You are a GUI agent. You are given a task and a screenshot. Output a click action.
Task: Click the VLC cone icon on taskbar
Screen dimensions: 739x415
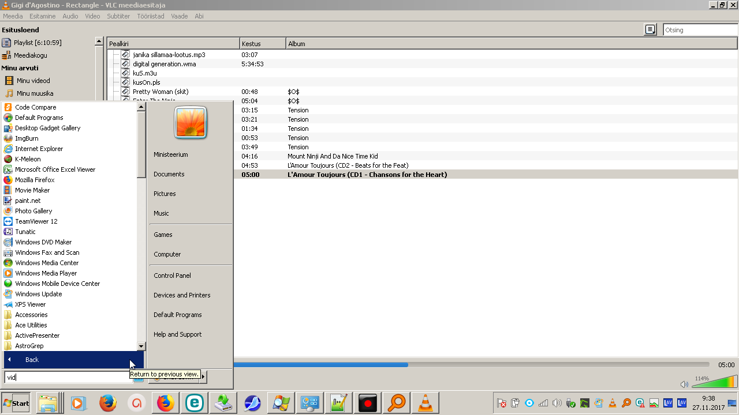(426, 403)
